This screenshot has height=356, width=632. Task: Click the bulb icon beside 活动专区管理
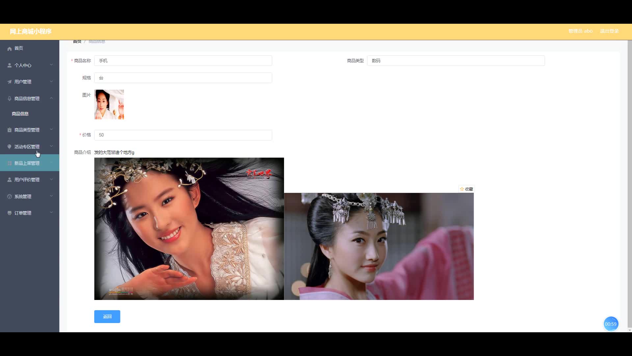pyautogui.click(x=10, y=147)
